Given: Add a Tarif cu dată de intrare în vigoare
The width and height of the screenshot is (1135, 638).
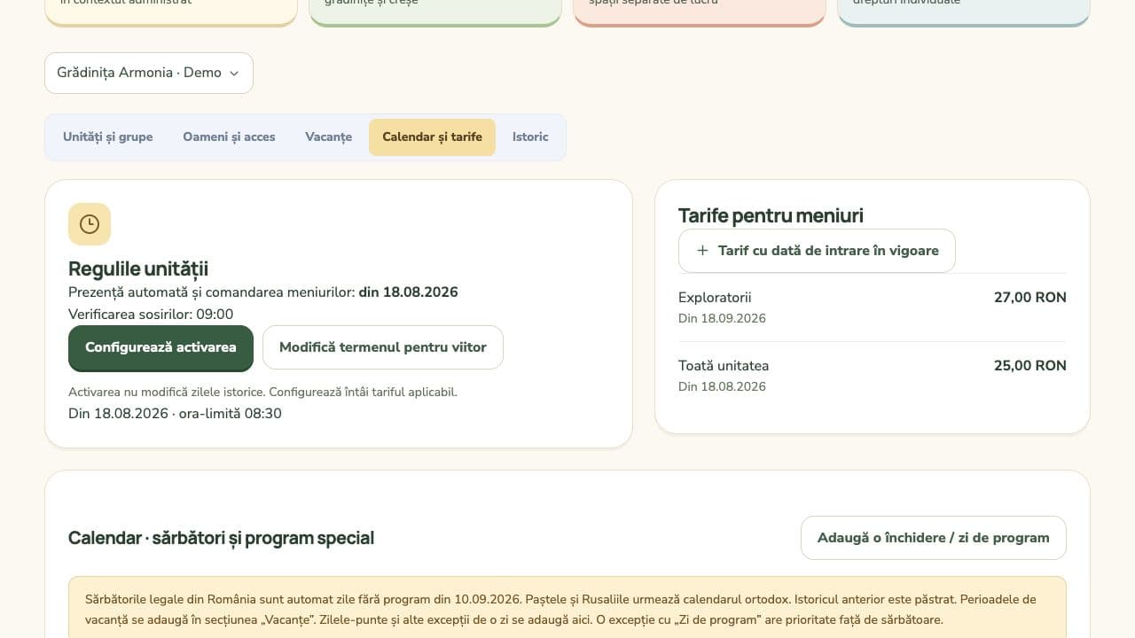Looking at the screenshot, I should [x=817, y=251].
